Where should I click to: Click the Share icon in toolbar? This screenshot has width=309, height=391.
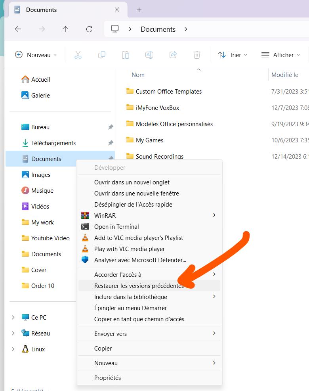(173, 55)
